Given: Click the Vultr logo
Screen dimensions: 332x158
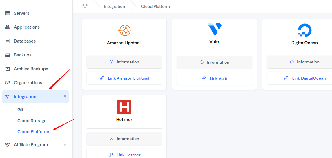Looking at the screenshot, I should click(215, 29).
